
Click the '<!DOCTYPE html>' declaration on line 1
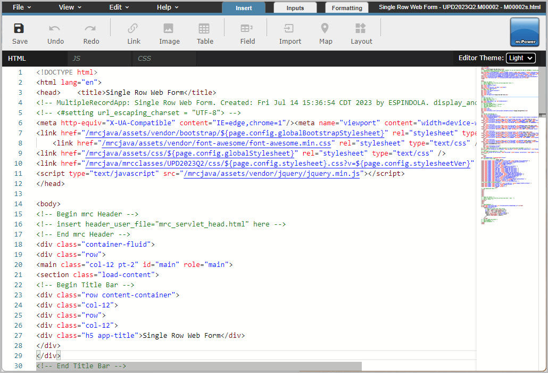point(67,72)
